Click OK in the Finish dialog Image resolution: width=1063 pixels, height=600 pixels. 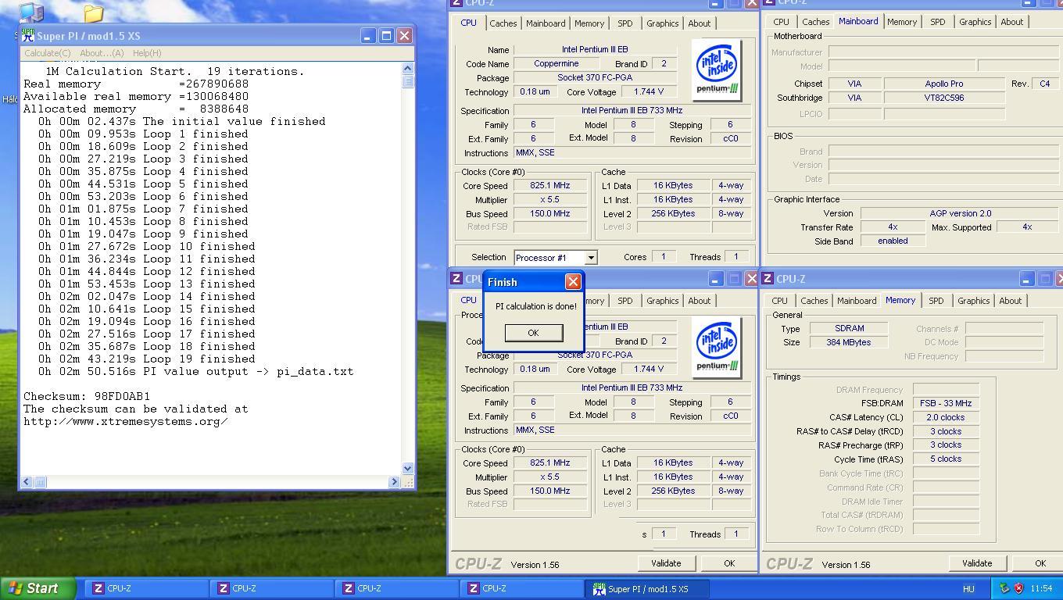pos(533,333)
